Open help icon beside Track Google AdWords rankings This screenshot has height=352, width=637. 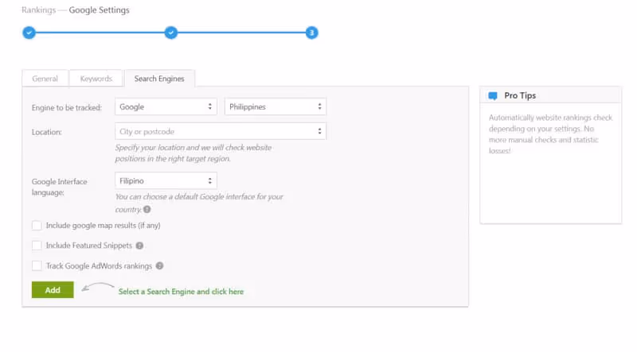point(160,265)
